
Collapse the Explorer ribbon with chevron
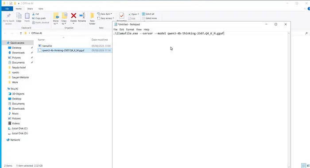[305, 9]
